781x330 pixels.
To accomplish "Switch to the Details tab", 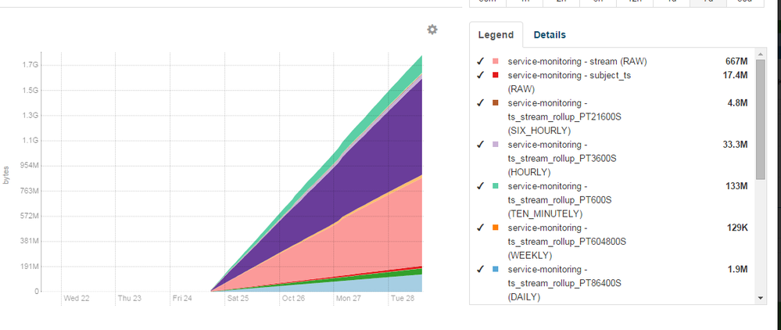I will (x=550, y=35).
